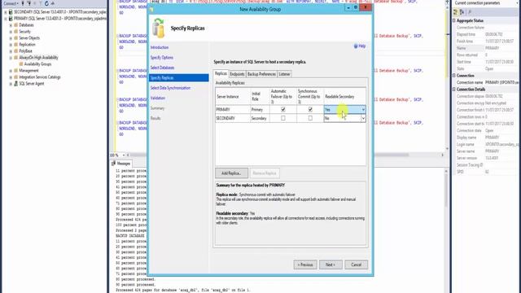Click the SECONDARY server instance icon
This screenshot has height=293, width=521.
pyautogui.click(x=11, y=12)
